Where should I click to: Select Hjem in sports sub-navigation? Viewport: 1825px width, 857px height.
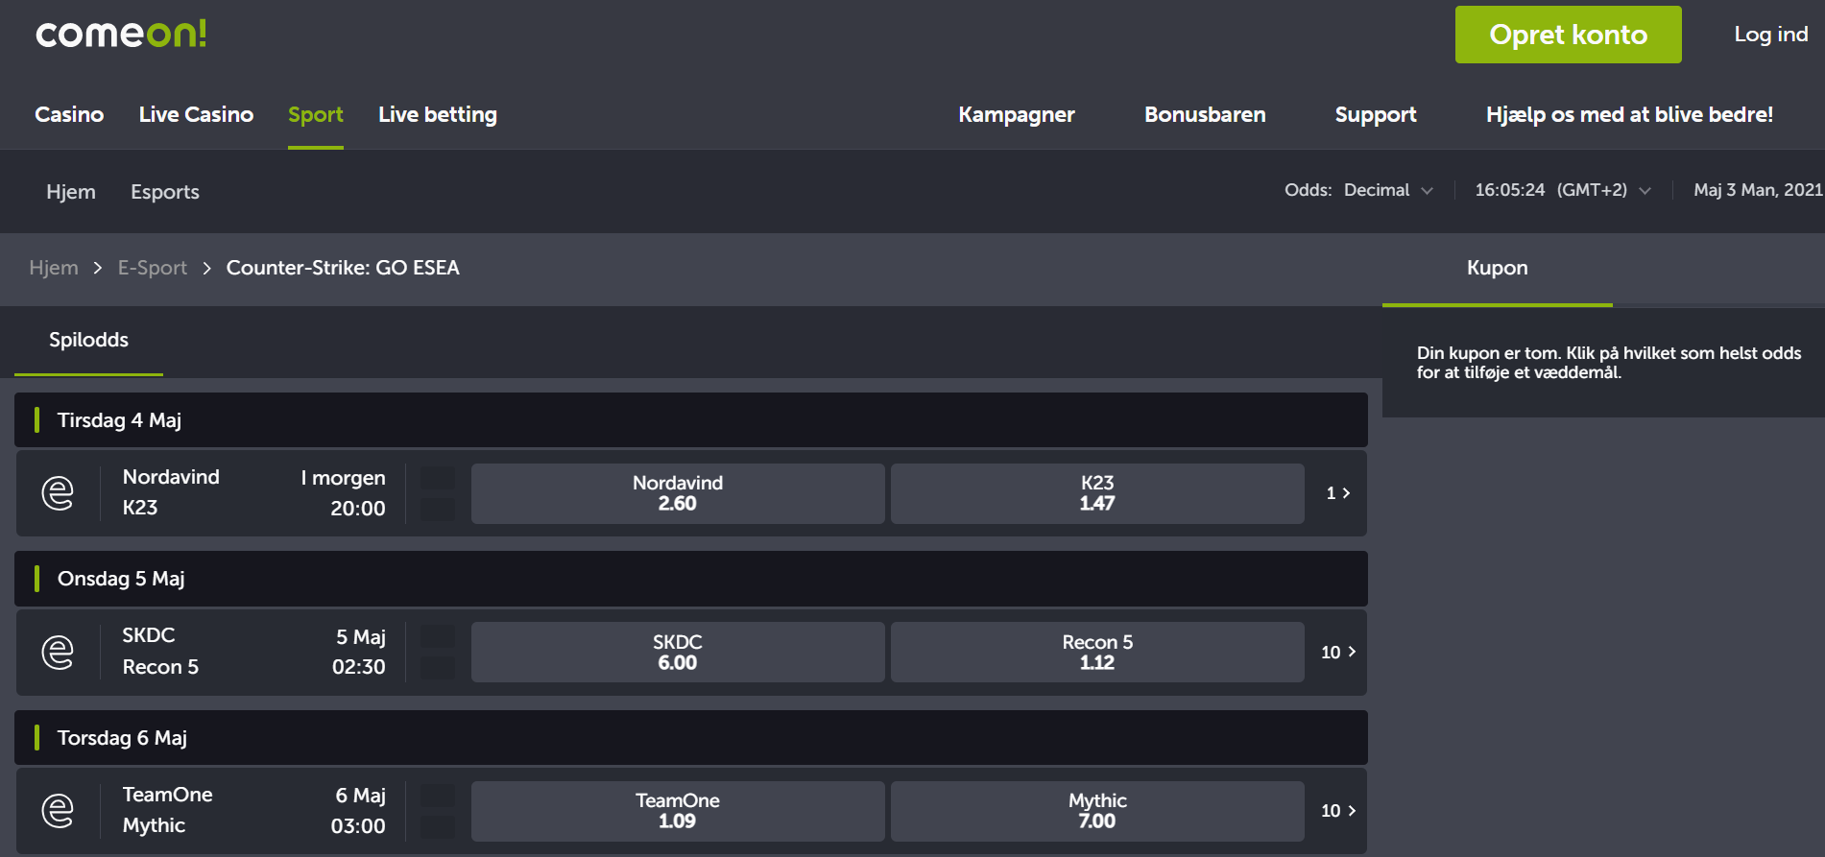click(x=71, y=192)
